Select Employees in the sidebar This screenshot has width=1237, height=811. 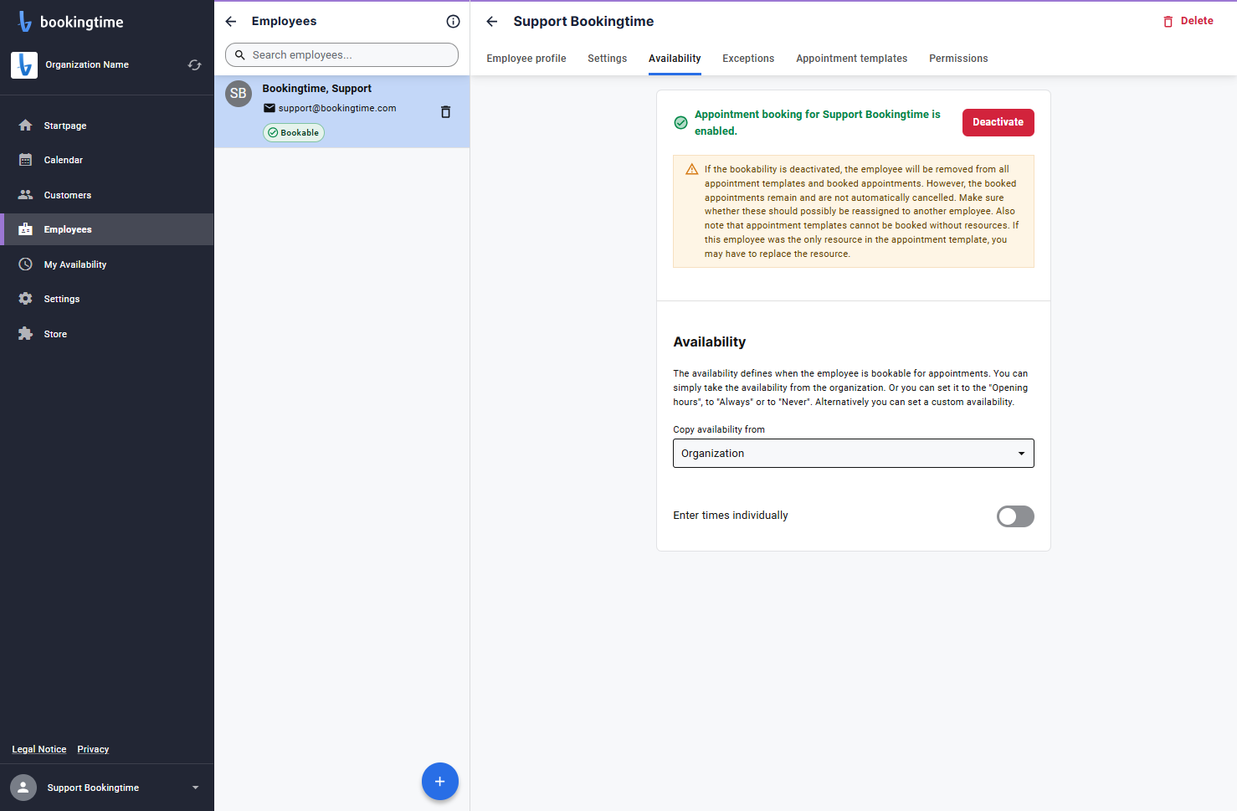coord(107,229)
